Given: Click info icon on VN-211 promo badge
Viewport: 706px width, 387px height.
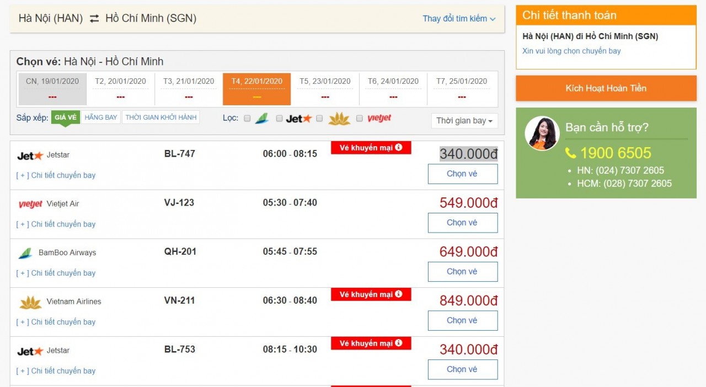Looking at the screenshot, I should [399, 294].
